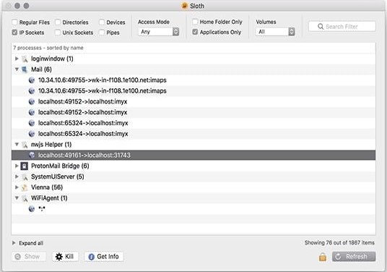
Task: Select the ProtonMail Bridge (6) row label
Action: pyautogui.click(x=60, y=166)
